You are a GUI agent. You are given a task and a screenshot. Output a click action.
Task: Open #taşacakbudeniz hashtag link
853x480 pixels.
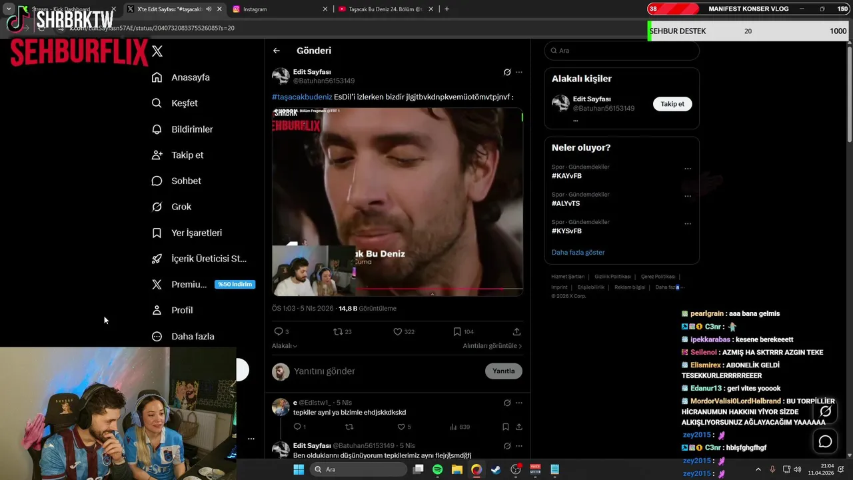[x=302, y=97]
